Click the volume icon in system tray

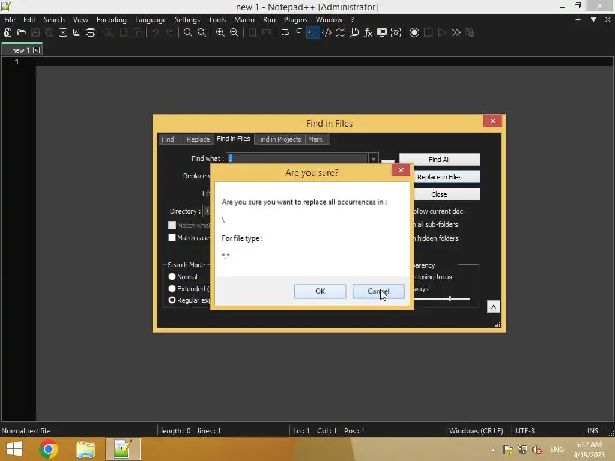(x=537, y=450)
